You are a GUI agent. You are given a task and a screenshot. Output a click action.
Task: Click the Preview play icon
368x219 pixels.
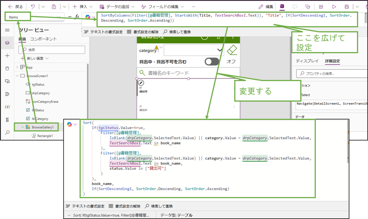[x=334, y=6]
